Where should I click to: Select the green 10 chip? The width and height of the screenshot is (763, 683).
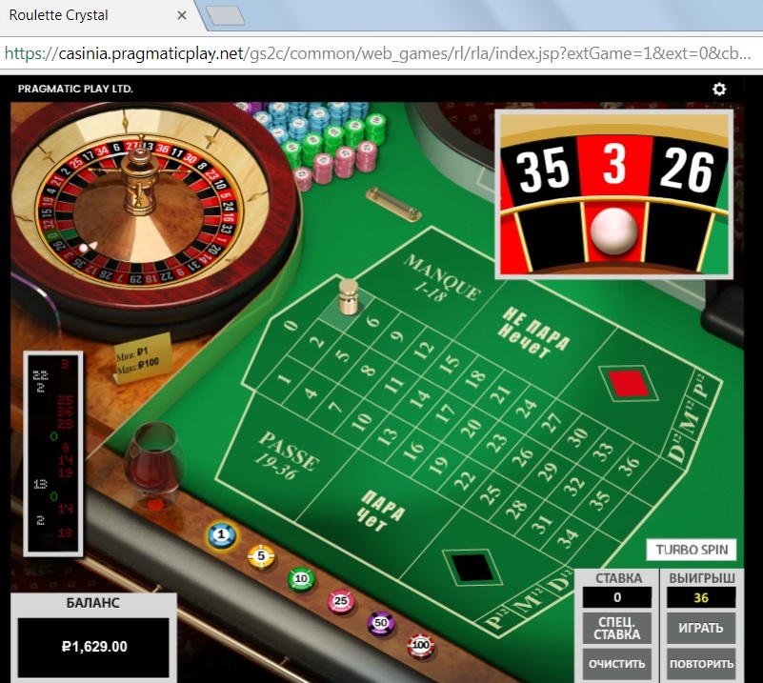click(301, 579)
